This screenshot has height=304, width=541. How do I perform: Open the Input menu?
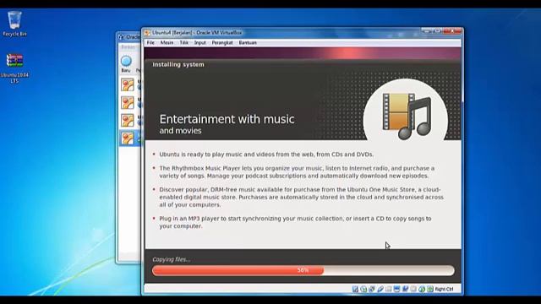pyautogui.click(x=200, y=43)
